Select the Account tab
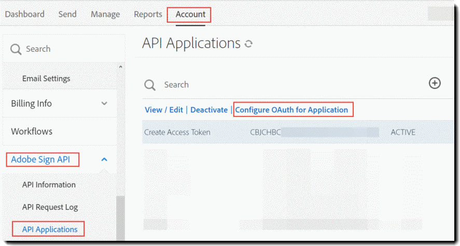This screenshot has height=246, width=460. point(190,14)
